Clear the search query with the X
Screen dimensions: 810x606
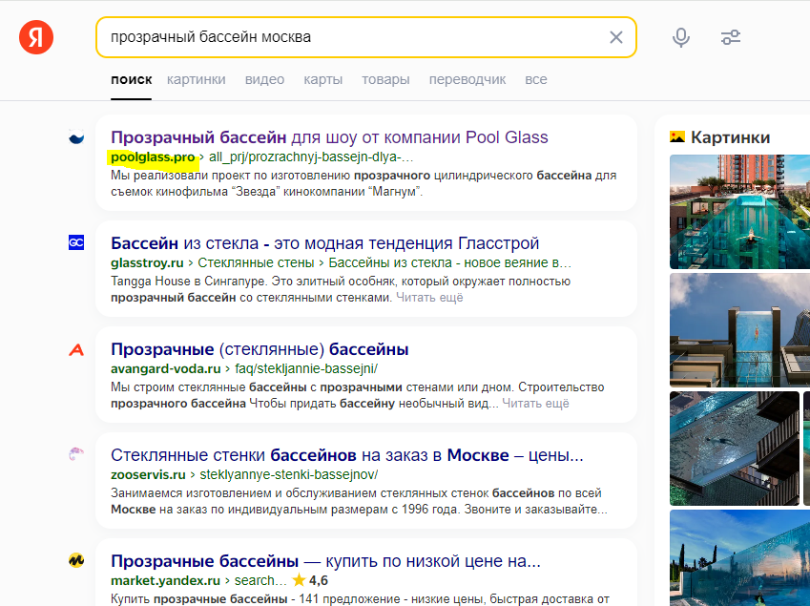pos(614,37)
